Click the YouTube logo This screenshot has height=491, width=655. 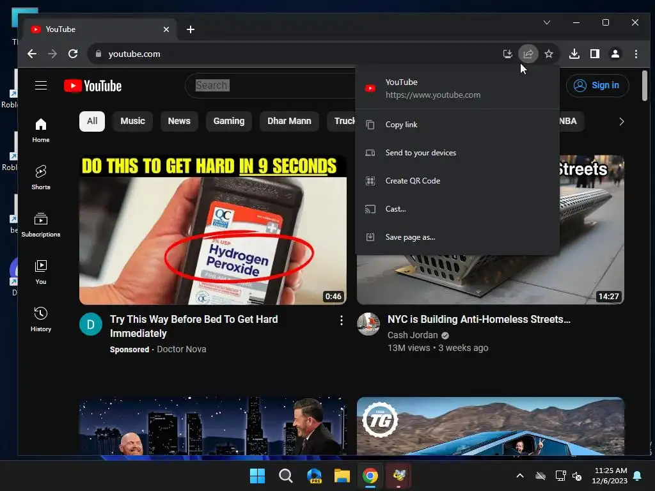(x=93, y=86)
